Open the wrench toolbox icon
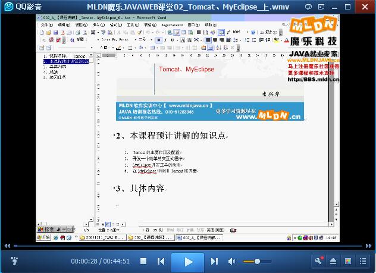Screen dimensions: 376x273 [319, 261]
